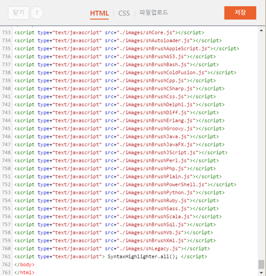Click line 733 with shCore.js script
This screenshot has height=276, width=266.
coord(109,32)
